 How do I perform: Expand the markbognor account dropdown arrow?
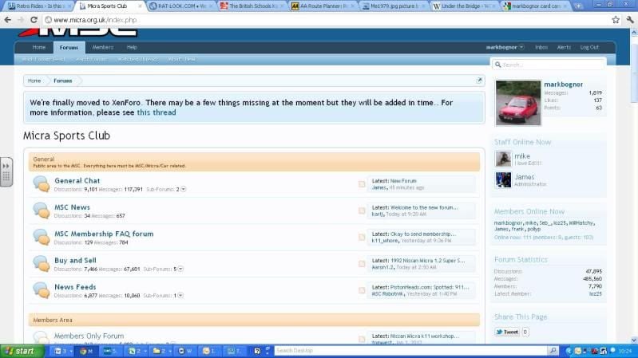pos(521,47)
